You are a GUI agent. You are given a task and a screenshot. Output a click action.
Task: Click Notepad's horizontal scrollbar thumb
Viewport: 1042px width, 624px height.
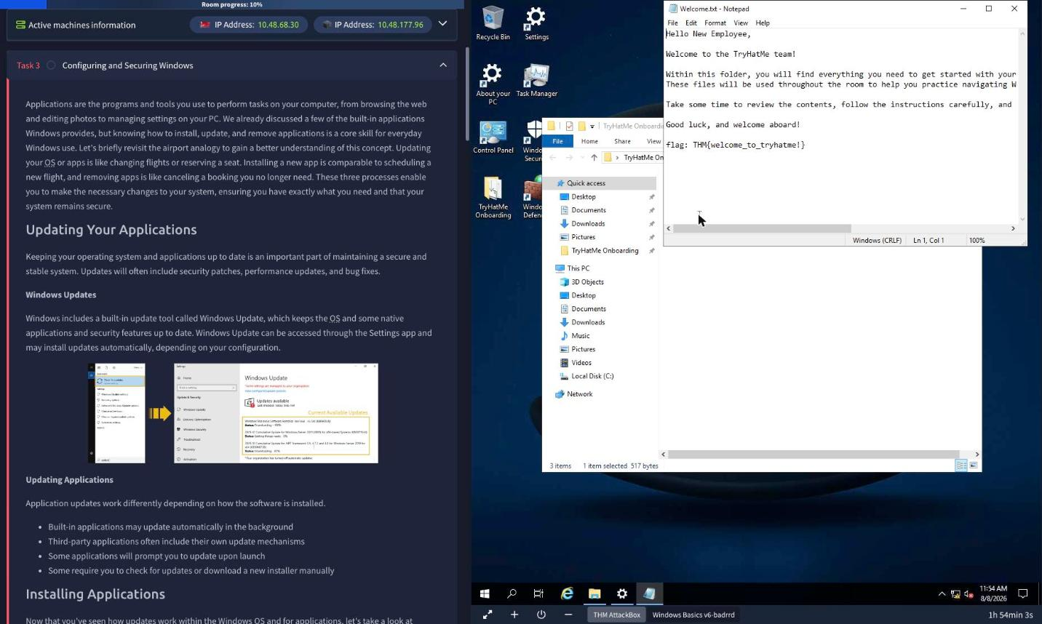click(762, 228)
